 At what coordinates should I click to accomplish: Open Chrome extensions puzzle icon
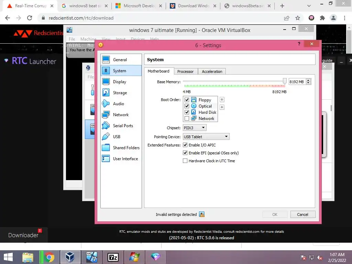point(322,18)
